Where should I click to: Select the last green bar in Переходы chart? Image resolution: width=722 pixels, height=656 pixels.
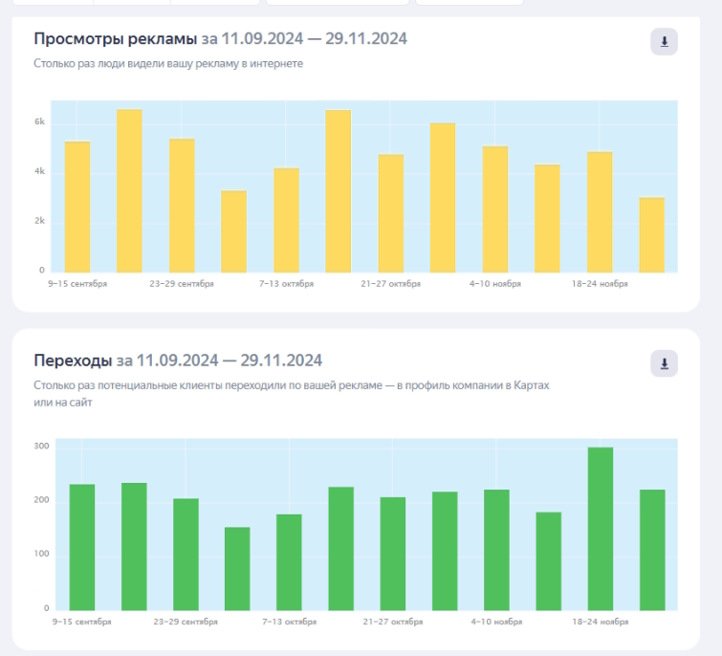[x=652, y=550]
